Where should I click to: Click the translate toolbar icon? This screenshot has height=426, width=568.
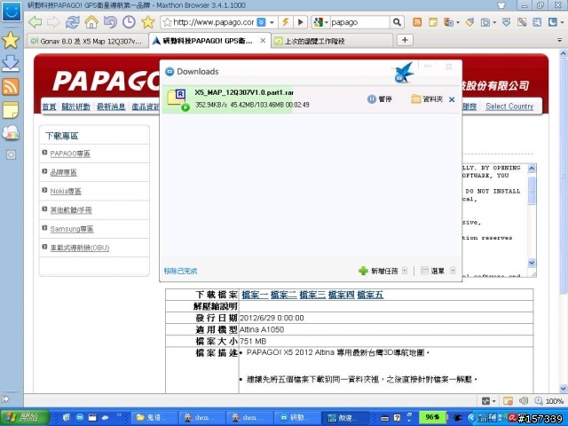tap(448, 22)
